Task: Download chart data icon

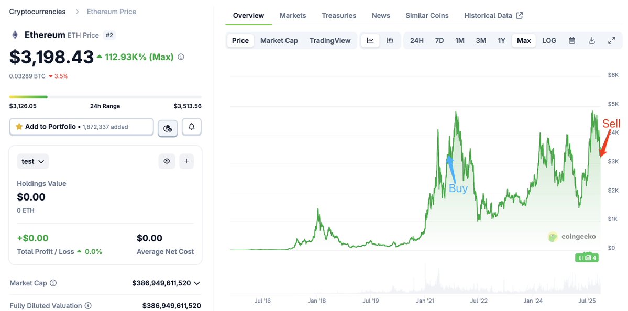Action: pos(592,40)
